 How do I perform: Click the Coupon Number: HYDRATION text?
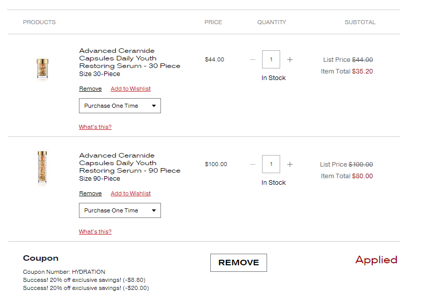(x=64, y=272)
